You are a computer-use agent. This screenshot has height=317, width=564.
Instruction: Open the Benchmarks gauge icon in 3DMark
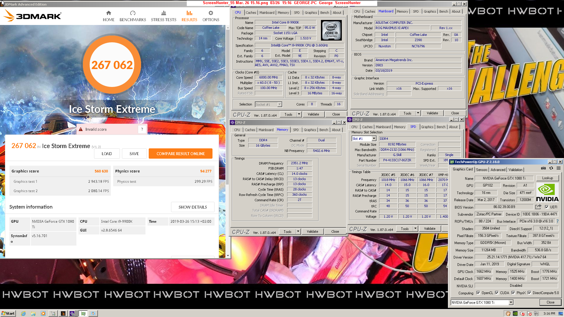pyautogui.click(x=133, y=13)
